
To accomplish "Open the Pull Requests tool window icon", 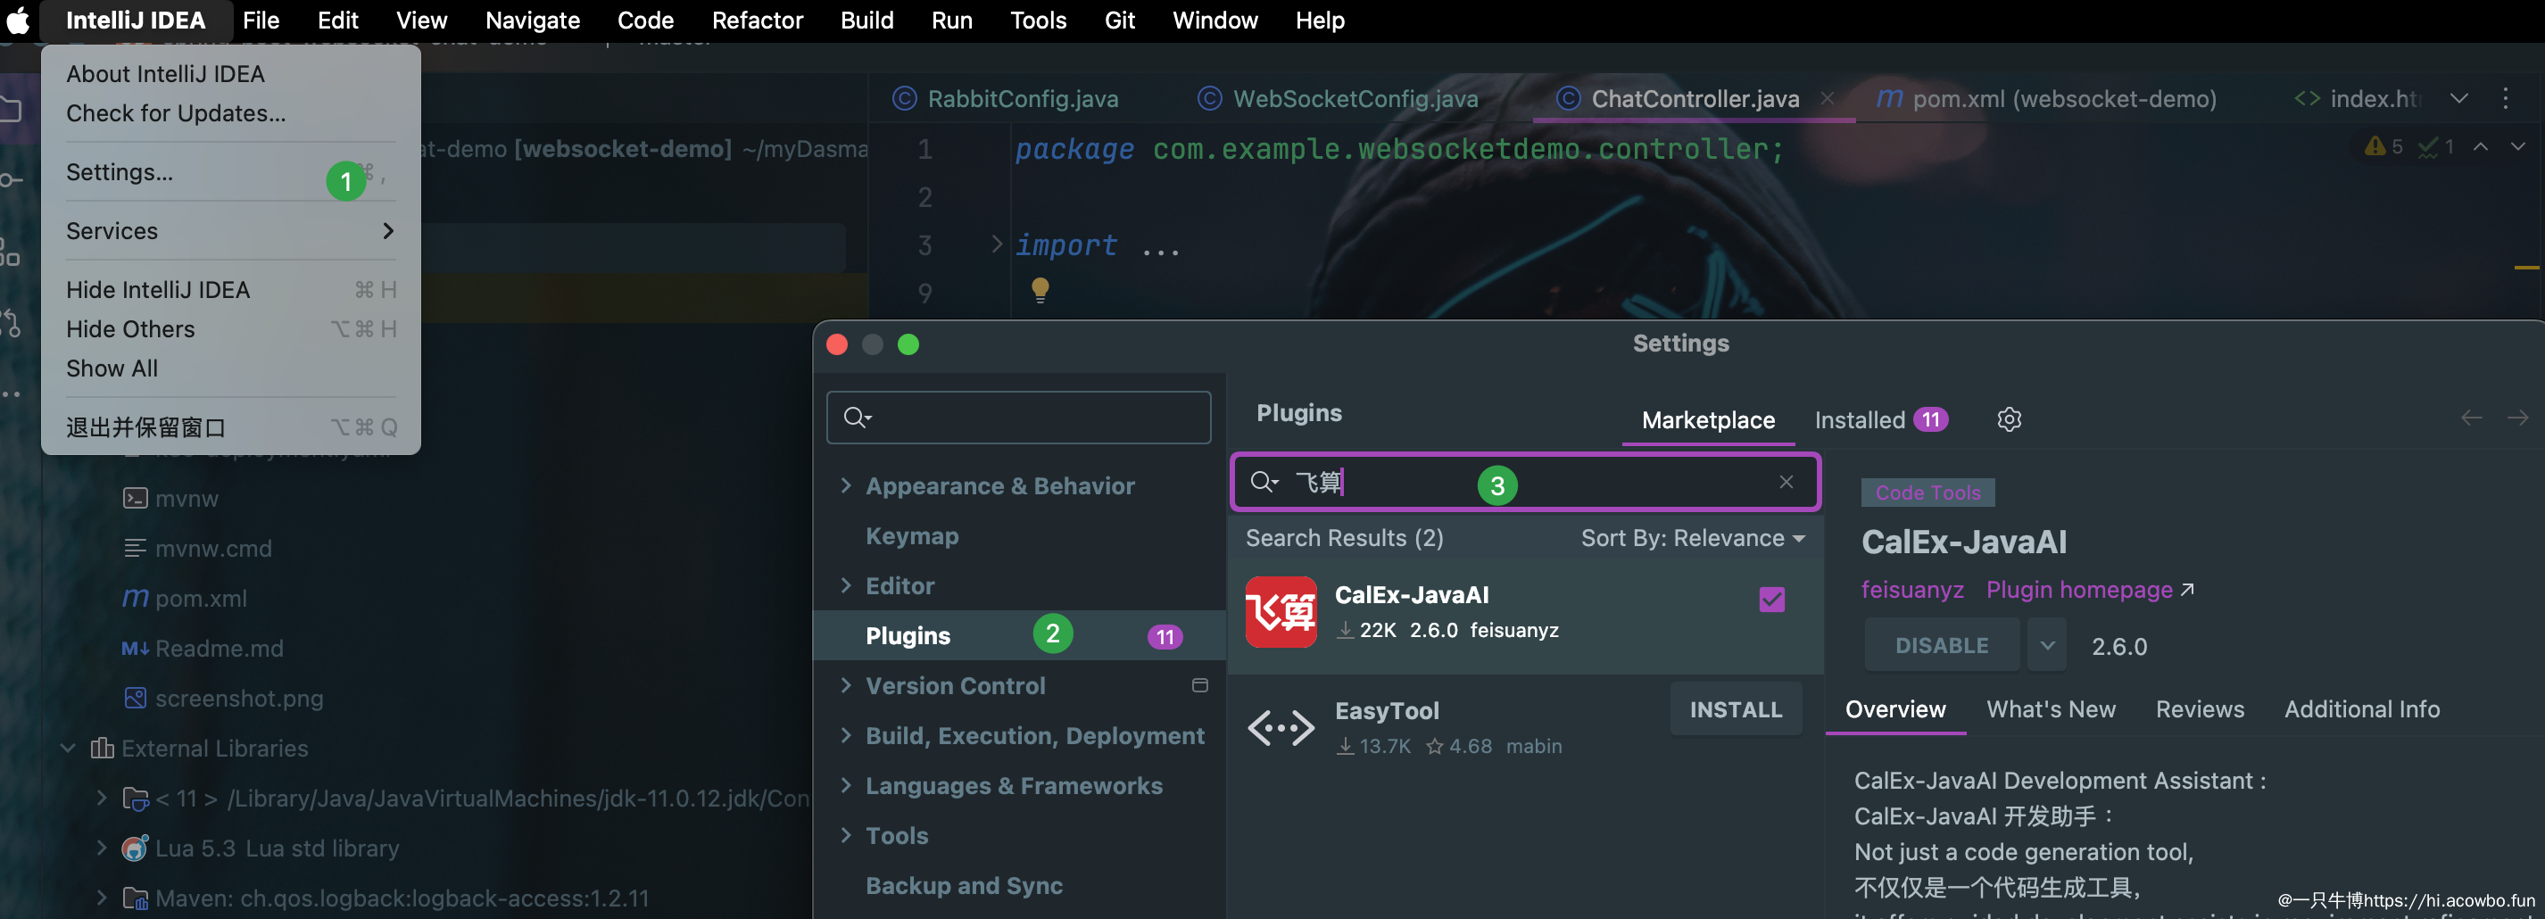I will (10, 323).
